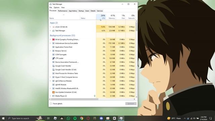Click the oCam process icon

tap(53, 27)
